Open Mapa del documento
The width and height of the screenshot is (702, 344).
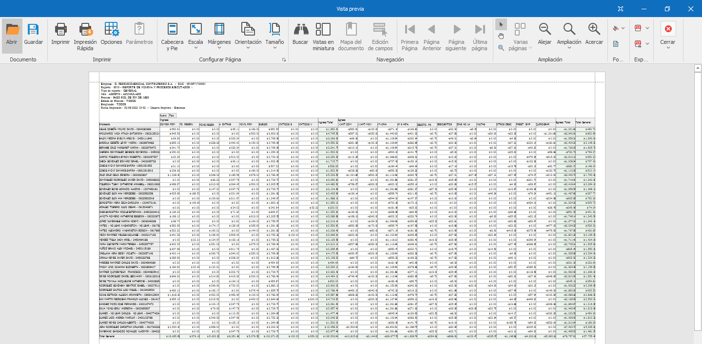coord(351,37)
